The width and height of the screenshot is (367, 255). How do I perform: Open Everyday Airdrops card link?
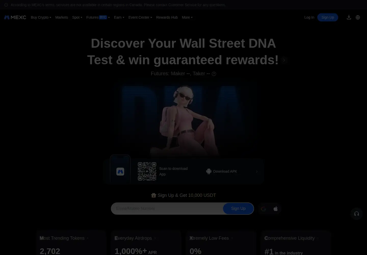[x=135, y=238]
